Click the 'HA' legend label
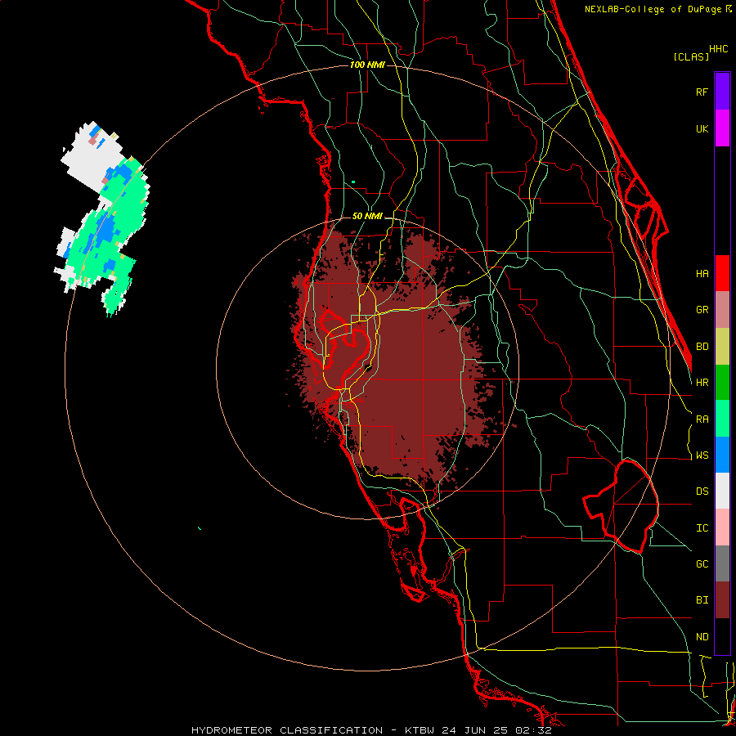736x736 pixels. point(702,274)
